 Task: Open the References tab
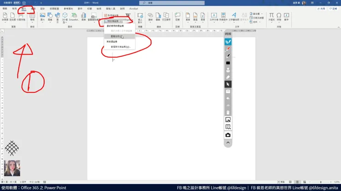tap(68, 9)
